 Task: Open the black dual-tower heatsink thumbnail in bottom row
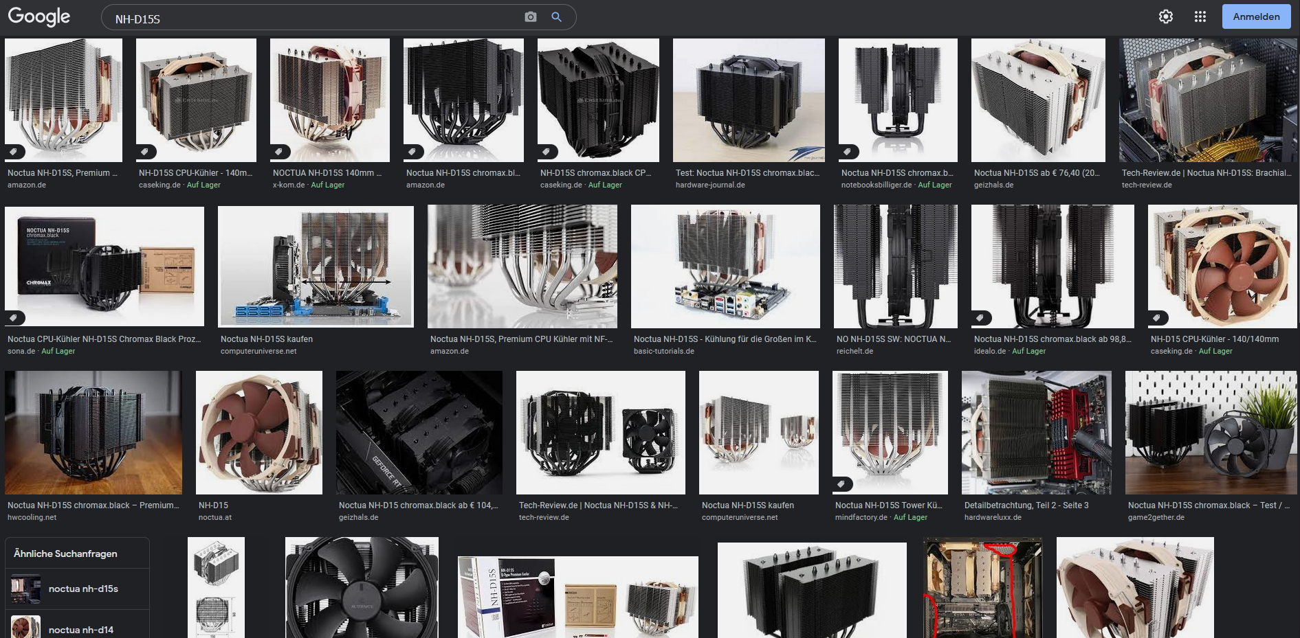point(812,591)
